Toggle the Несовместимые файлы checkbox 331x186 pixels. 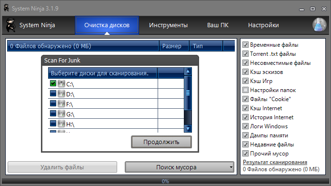[245, 63]
